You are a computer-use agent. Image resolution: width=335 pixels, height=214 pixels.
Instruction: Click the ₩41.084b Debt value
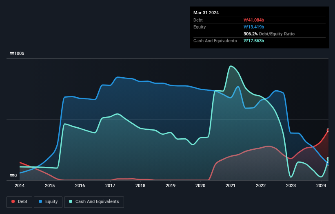pyautogui.click(x=254, y=20)
